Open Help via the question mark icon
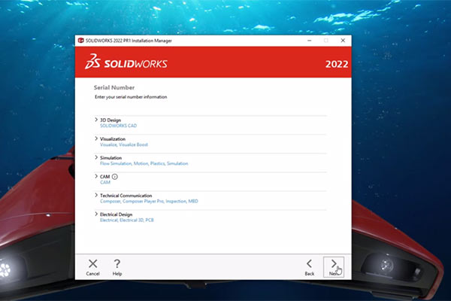451x301 pixels. [x=117, y=263]
